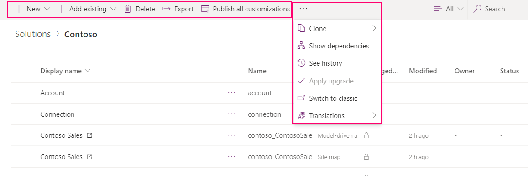Sort by Display name column header
This screenshot has height=176, width=528.
point(61,71)
